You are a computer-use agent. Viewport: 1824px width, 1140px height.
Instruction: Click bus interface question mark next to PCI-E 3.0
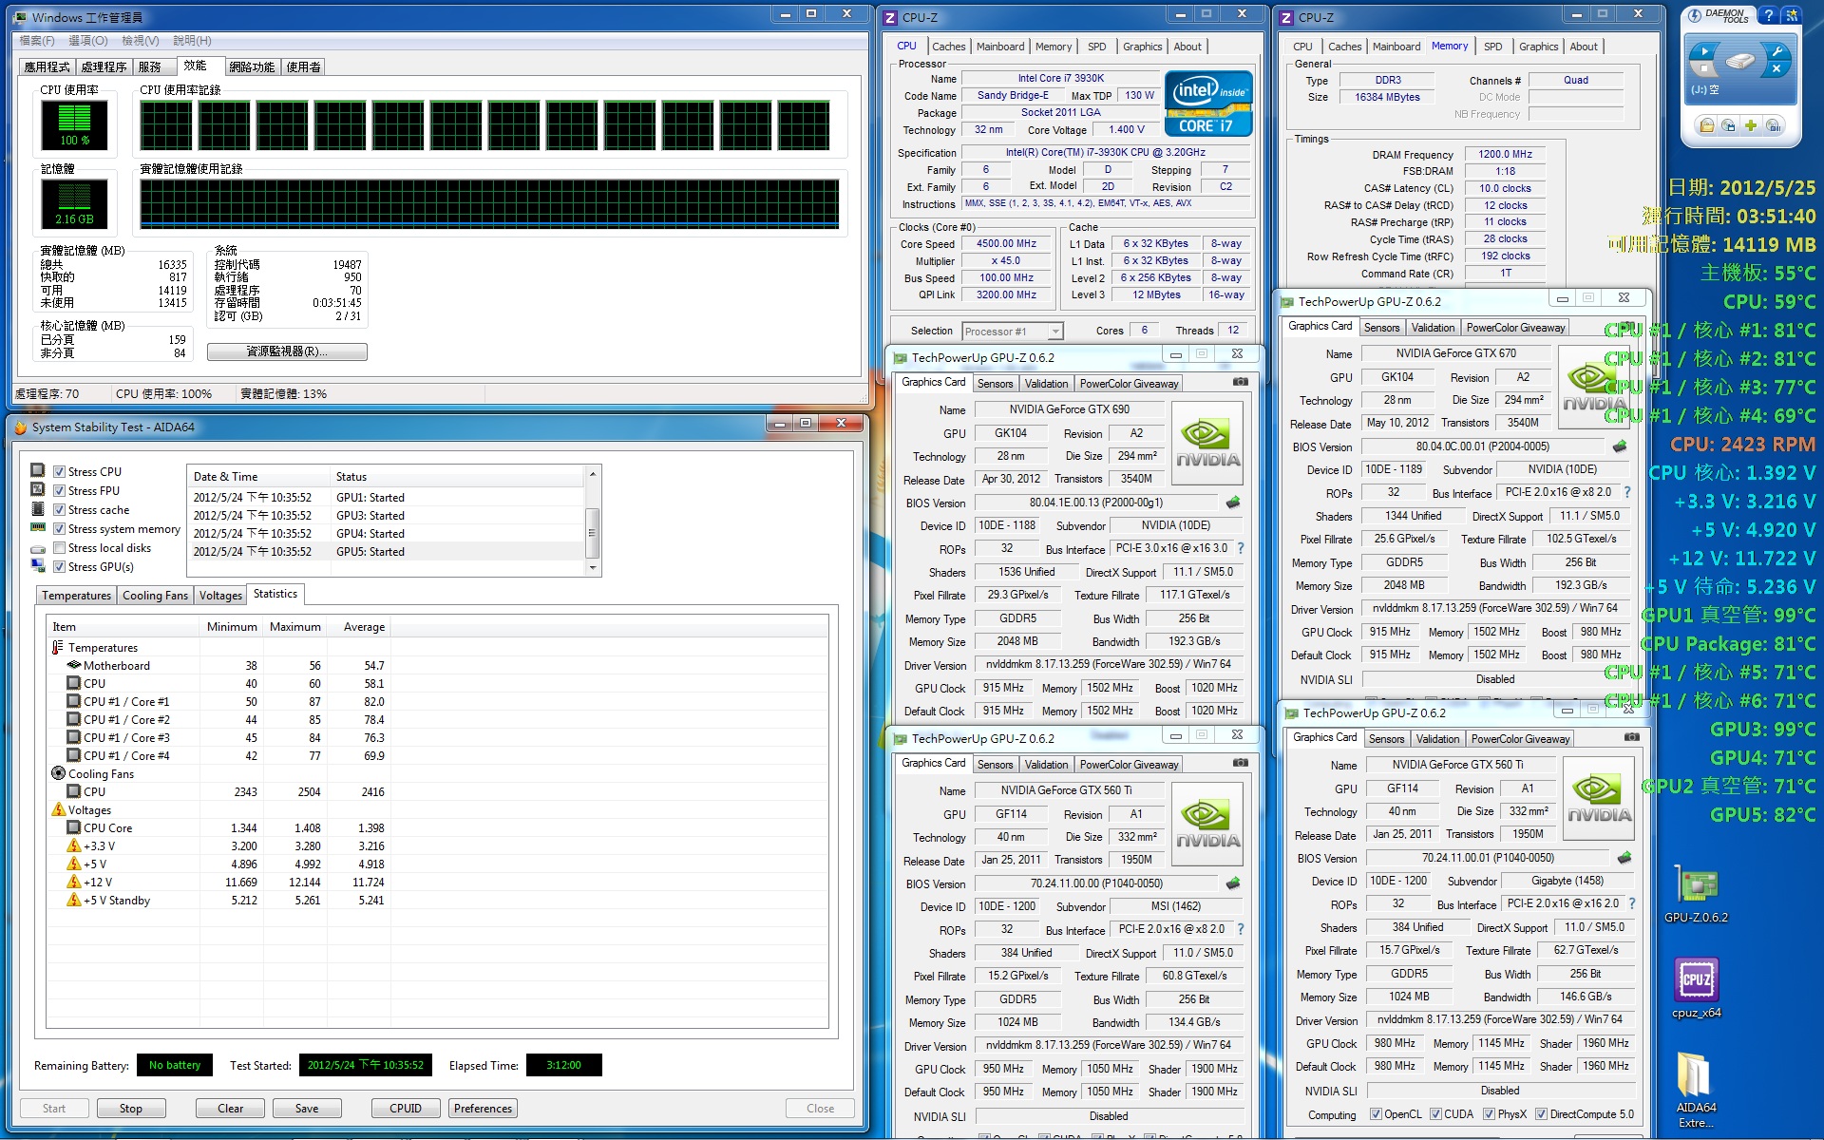[x=1240, y=548]
